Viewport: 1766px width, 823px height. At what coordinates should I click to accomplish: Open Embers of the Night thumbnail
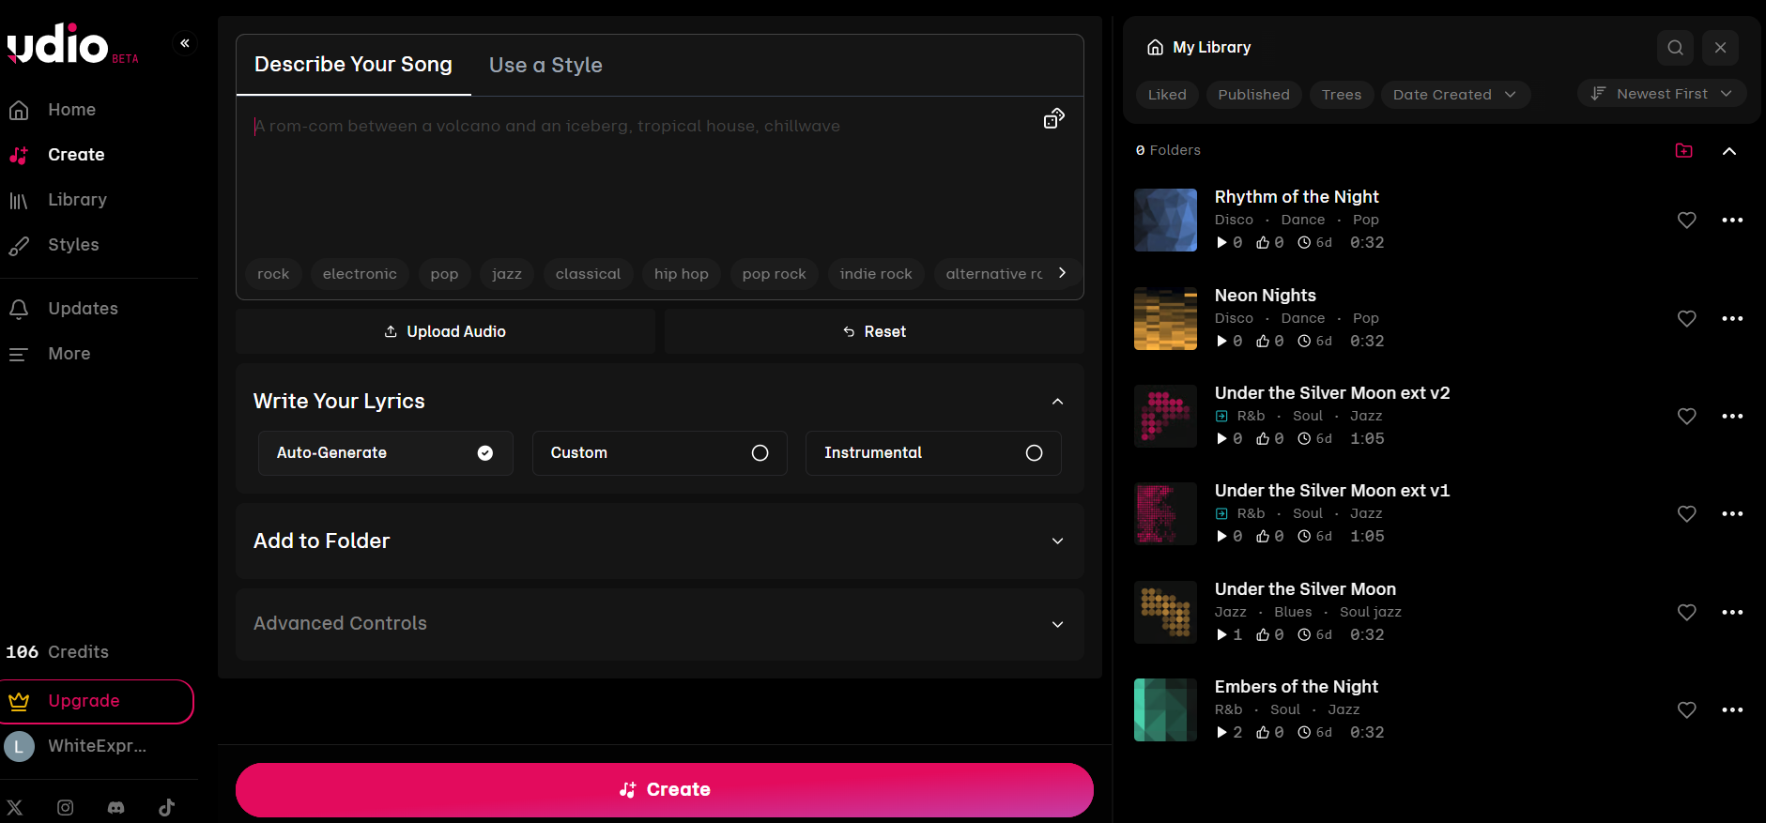(1165, 709)
